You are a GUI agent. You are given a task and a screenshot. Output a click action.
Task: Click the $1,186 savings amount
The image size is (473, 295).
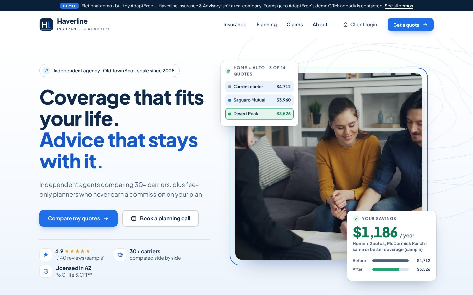point(375,232)
